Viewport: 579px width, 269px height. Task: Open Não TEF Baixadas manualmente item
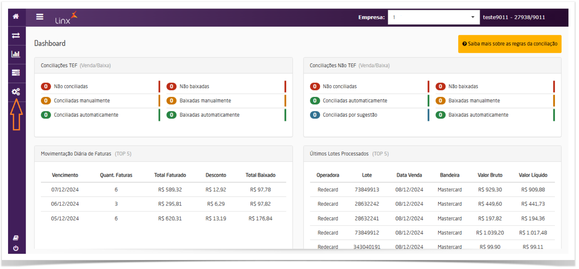[474, 101]
